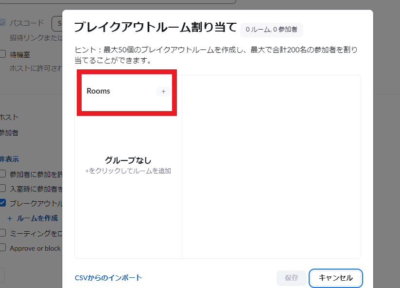
Task: Click the グループなし placeholder text
Action: point(128,160)
